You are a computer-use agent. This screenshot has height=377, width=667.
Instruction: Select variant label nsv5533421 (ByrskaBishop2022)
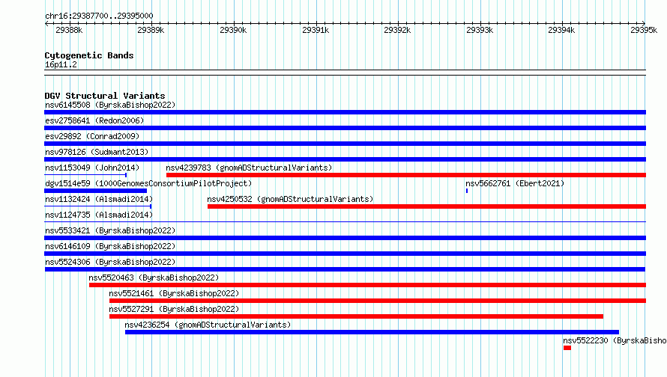110,230
